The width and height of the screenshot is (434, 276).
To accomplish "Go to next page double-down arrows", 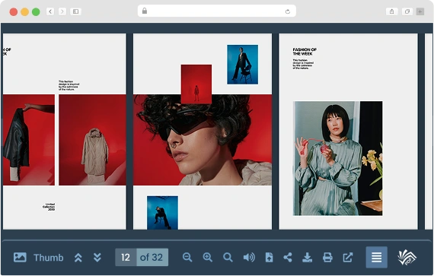I will point(97,258).
